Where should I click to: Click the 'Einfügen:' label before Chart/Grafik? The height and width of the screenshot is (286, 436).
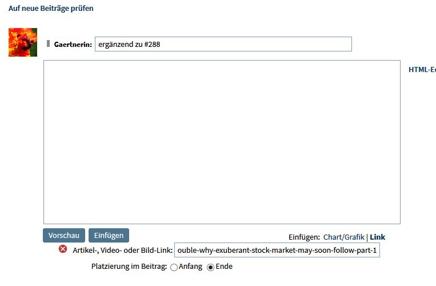(304, 237)
